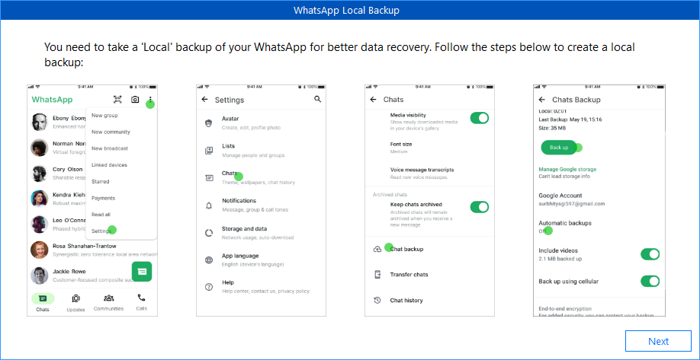Click the back arrow in Chats Backup screen
The width and height of the screenshot is (700, 360).
(x=541, y=100)
